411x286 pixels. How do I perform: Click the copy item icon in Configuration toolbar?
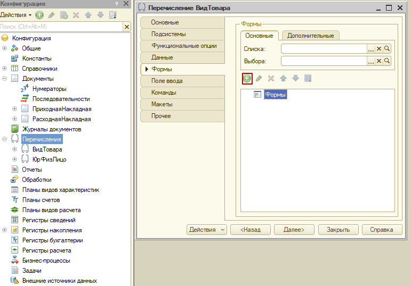[x=64, y=15]
